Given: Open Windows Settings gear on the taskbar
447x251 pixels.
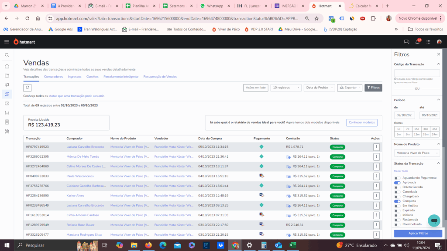Looking at the screenshot, I should pos(249,245).
